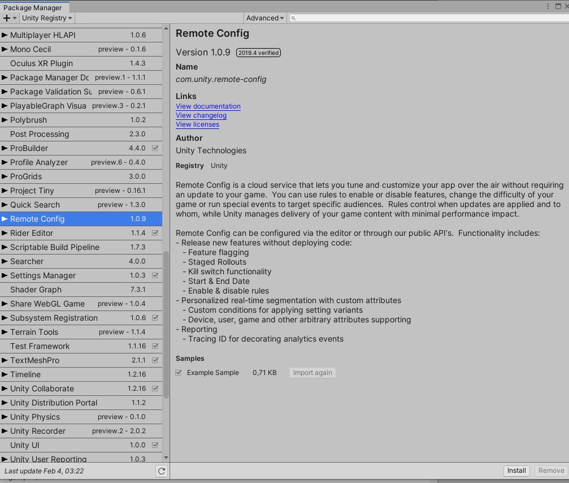Expand the Unity Physics versions arrow
Screen dimensions: 569x483
(5, 417)
